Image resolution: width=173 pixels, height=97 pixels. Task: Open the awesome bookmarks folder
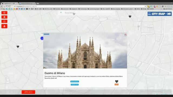point(65,9)
